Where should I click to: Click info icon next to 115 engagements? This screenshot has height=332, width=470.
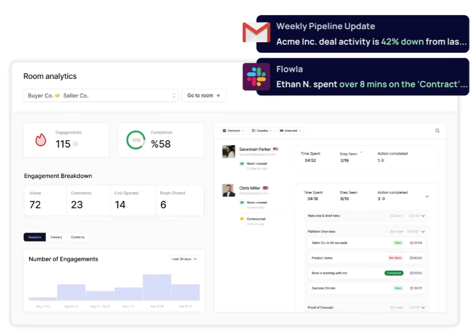click(75, 144)
